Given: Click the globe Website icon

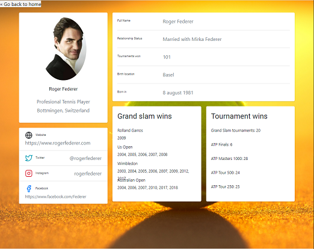Looking at the screenshot, I should pos(29,135).
